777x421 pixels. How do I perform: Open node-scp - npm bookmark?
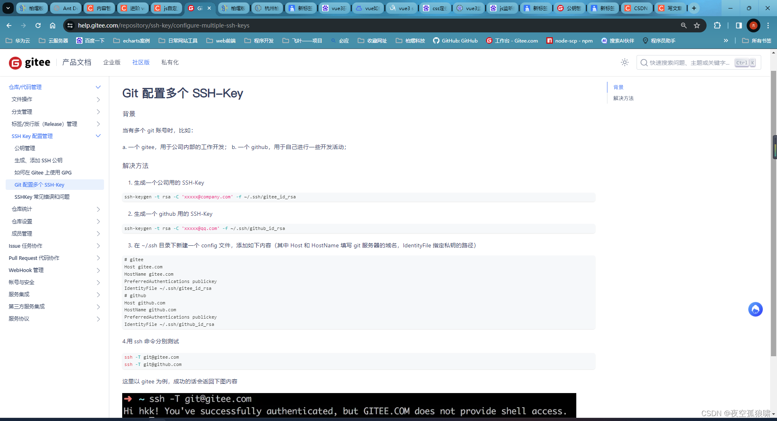tap(569, 40)
